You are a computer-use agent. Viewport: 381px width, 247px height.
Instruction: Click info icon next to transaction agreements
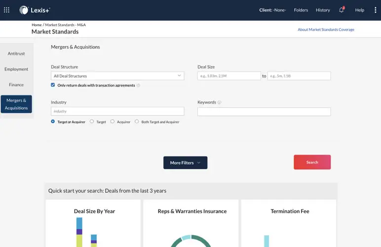(138, 85)
